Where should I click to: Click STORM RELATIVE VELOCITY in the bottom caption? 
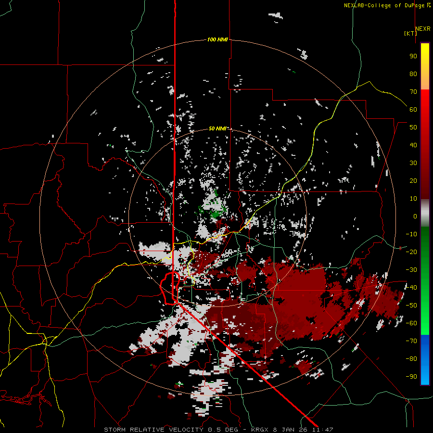(x=153, y=430)
